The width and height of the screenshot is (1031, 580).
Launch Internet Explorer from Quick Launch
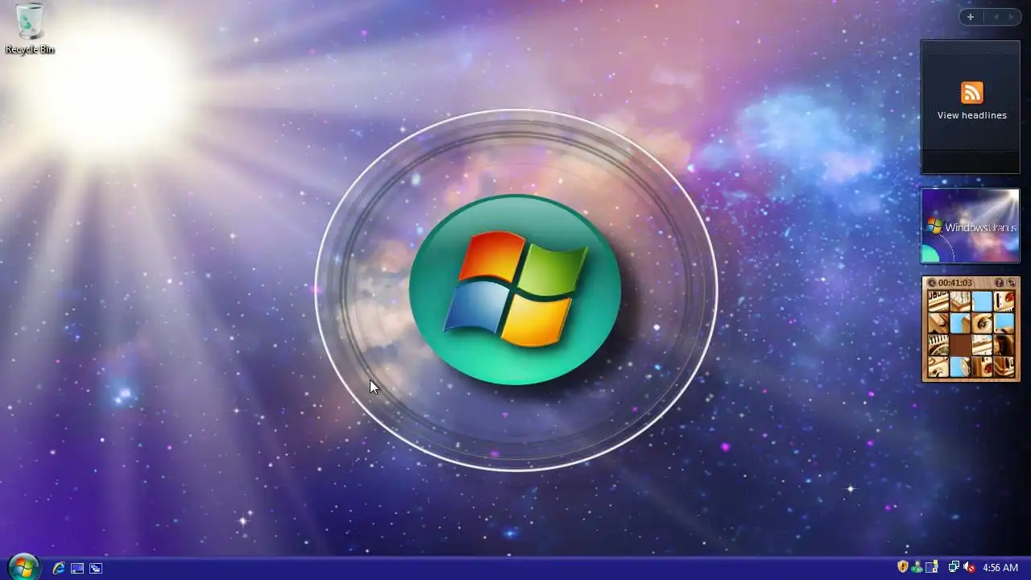(59, 568)
